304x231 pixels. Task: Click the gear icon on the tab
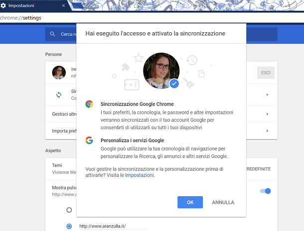(3, 5)
